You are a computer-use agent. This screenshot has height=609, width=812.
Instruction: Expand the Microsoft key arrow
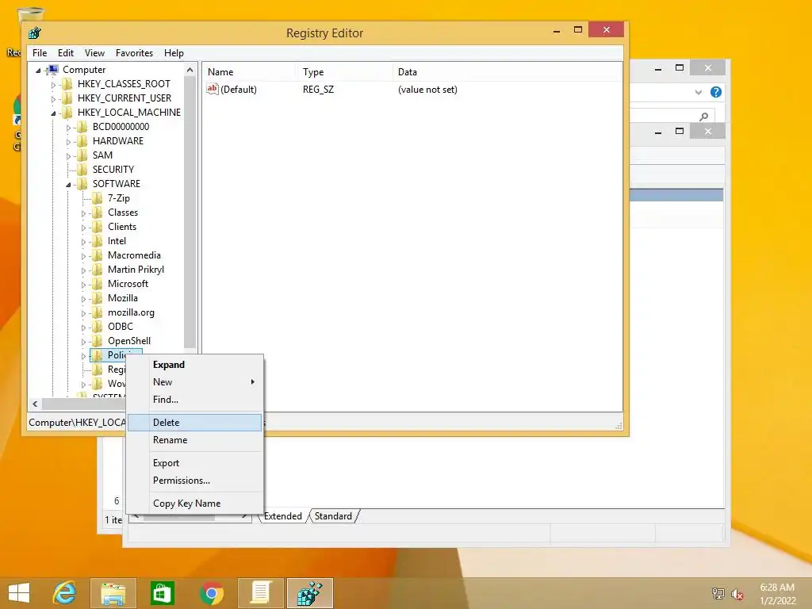[x=82, y=285]
